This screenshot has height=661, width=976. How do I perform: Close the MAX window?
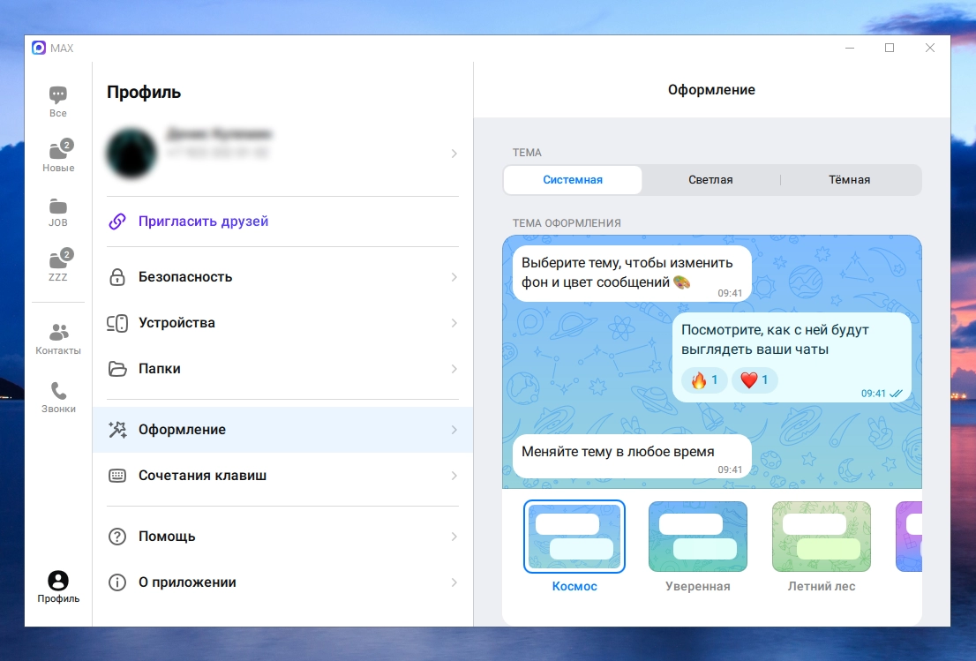click(930, 48)
